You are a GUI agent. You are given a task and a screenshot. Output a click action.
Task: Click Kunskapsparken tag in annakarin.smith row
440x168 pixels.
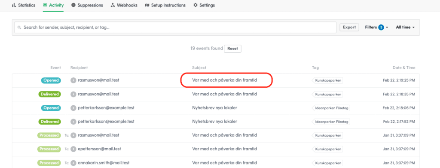coord(327,163)
